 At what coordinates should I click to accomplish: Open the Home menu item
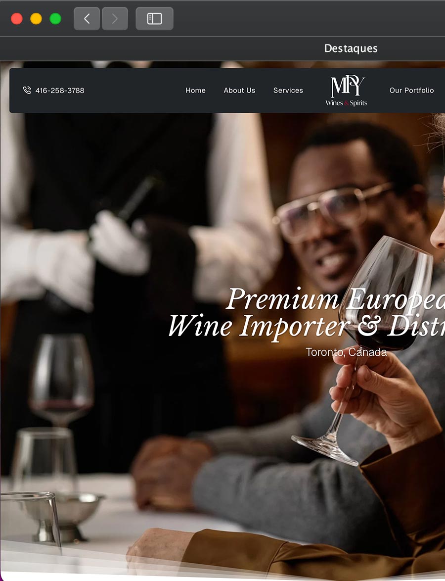tap(195, 91)
